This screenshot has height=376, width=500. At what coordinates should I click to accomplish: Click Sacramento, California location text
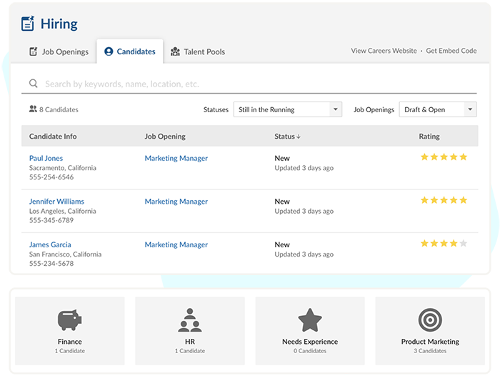click(x=63, y=168)
